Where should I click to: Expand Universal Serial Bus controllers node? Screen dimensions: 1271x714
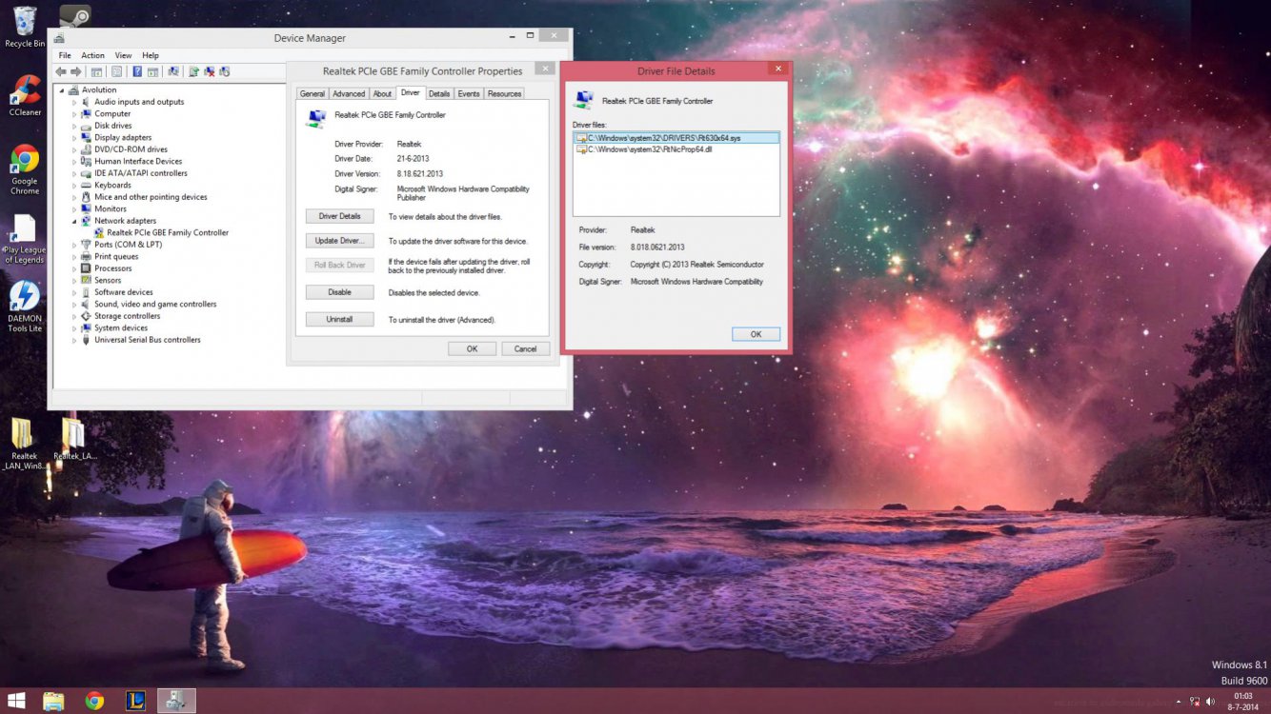(x=74, y=340)
